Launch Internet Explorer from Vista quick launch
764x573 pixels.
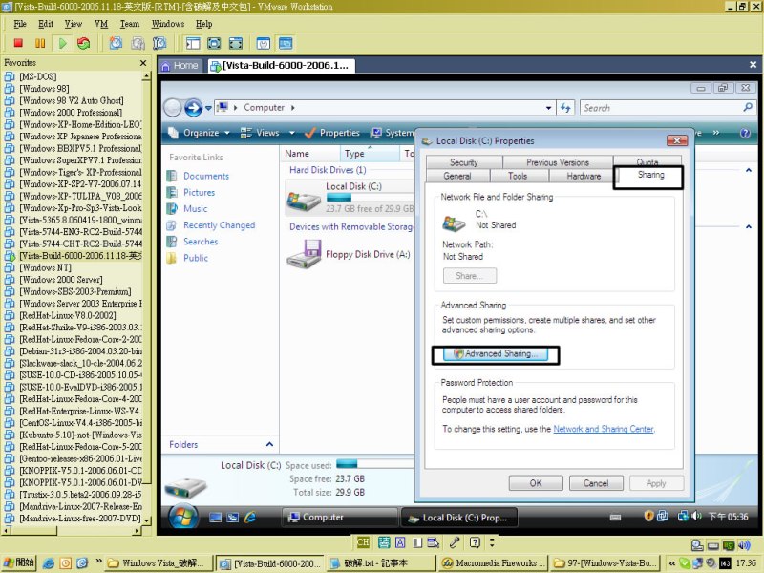(x=250, y=517)
